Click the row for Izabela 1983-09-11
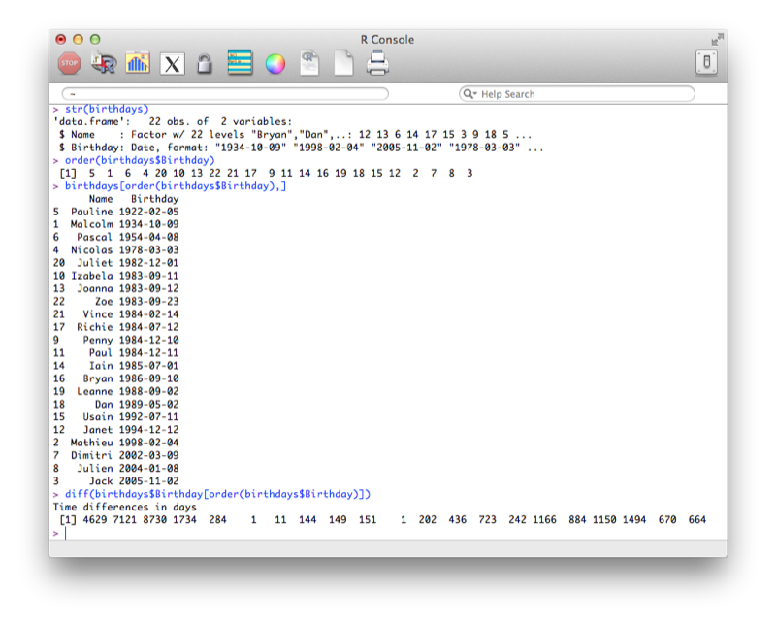This screenshot has height=625, width=776. pyautogui.click(x=115, y=276)
